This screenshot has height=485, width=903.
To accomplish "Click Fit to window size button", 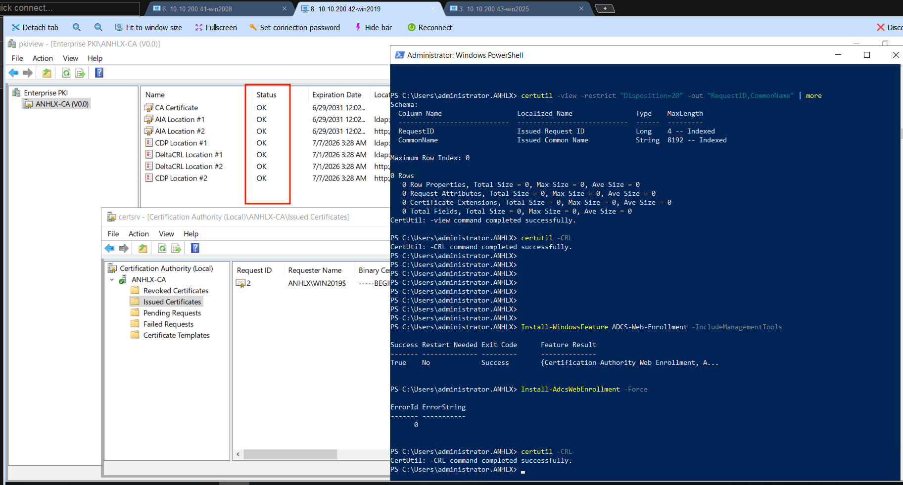I will coord(148,28).
